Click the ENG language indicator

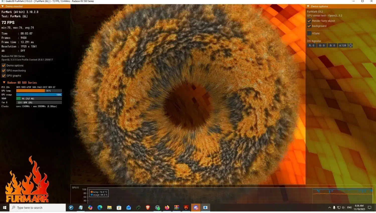(x=349, y=207)
